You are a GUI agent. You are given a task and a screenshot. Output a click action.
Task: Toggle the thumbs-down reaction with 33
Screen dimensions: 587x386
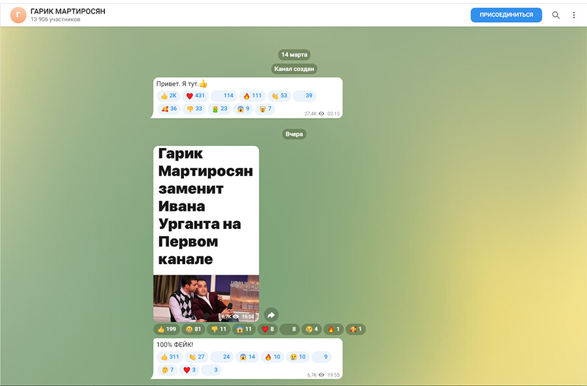point(194,109)
